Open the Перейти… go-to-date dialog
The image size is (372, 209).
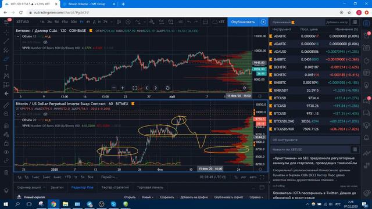click(109, 177)
